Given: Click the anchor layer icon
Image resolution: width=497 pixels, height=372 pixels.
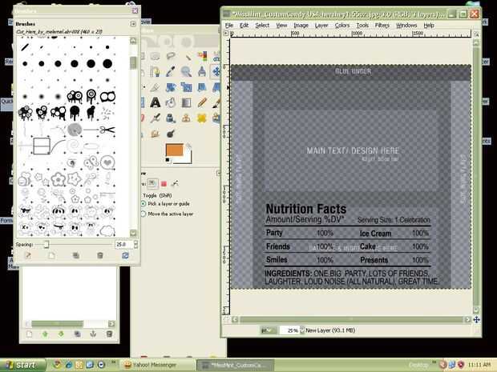Looking at the screenshot, I should 93,334.
